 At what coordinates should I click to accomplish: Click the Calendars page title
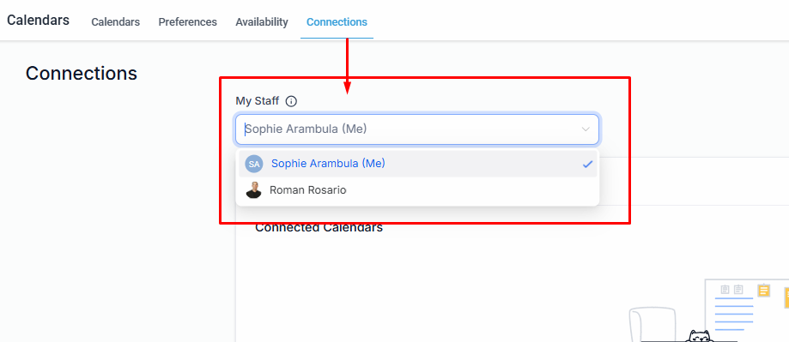(x=39, y=20)
